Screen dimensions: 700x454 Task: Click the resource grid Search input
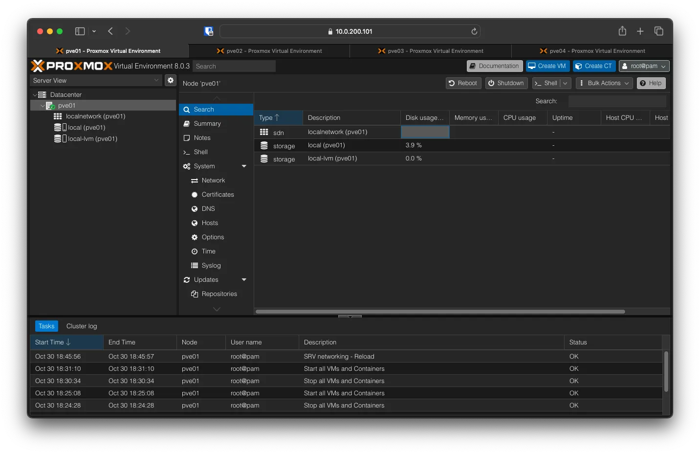(617, 101)
